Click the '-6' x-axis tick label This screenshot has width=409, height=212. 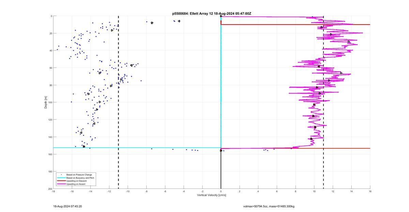(165, 191)
